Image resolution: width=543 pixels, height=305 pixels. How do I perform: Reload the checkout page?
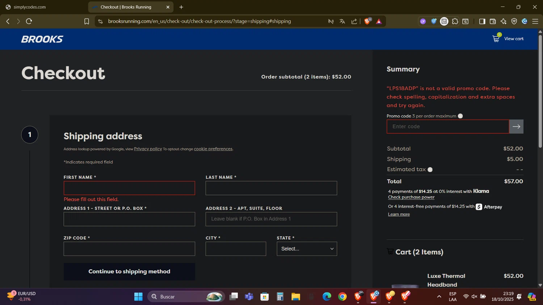29,21
